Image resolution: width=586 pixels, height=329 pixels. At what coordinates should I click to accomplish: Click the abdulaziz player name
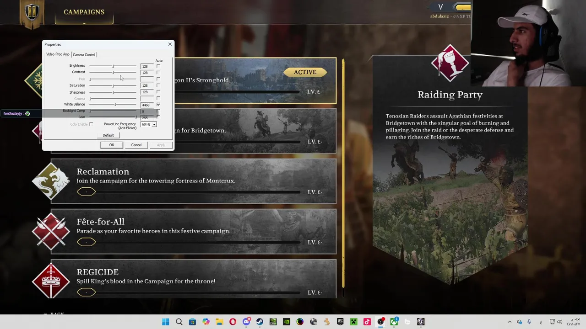440,16
